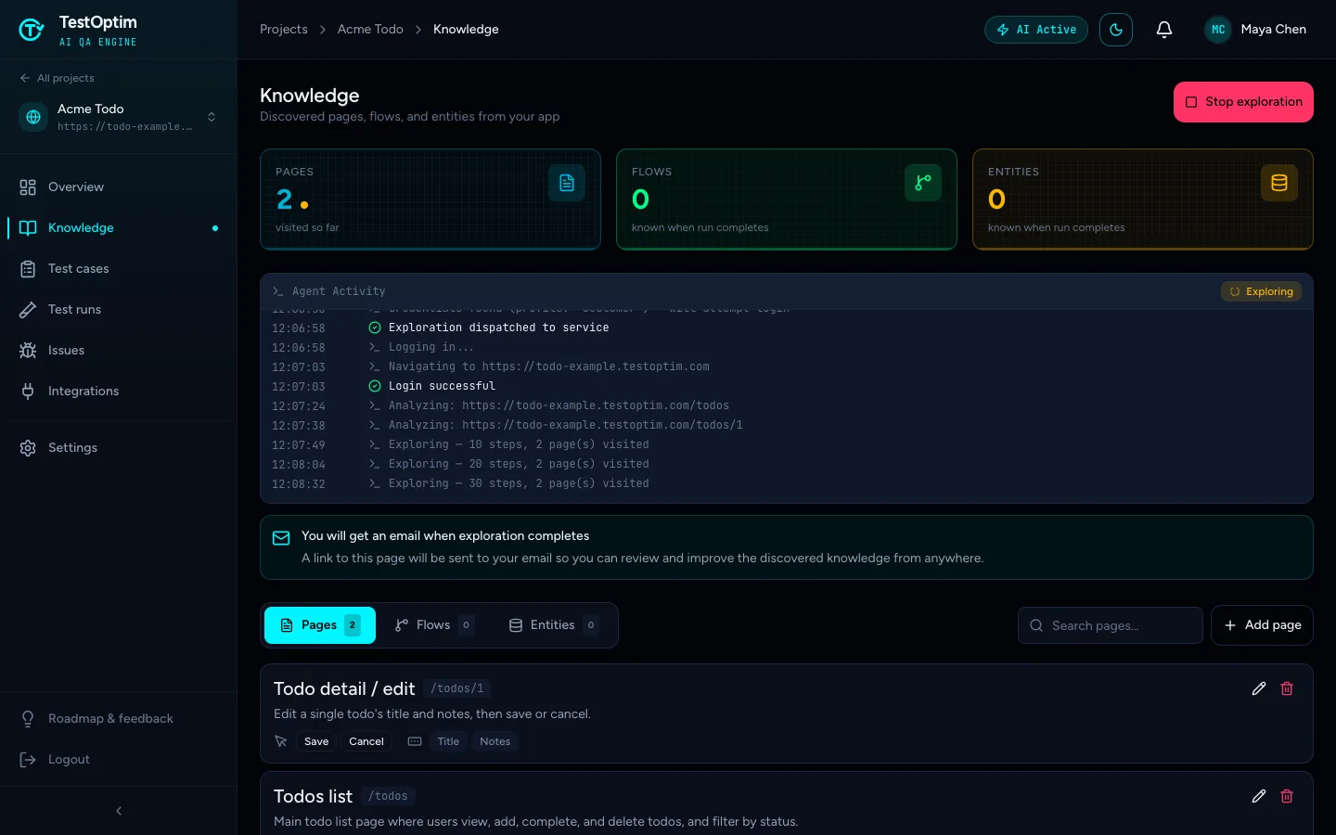The width and height of the screenshot is (1336, 835).
Task: Open Test cases in the sidebar
Action: click(119, 268)
